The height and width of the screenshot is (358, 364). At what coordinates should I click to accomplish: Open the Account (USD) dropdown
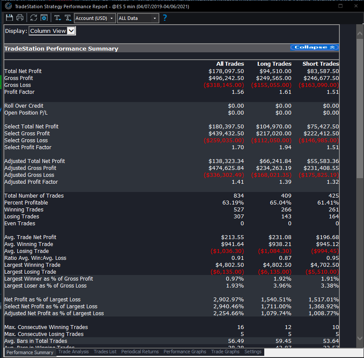(x=95, y=18)
